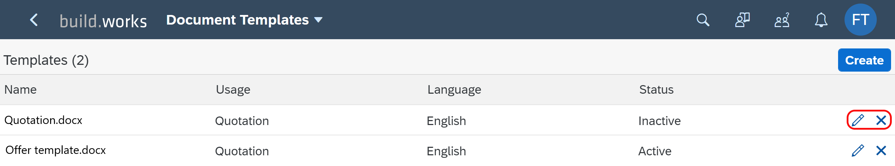This screenshot has width=895, height=166.
Task: Open the Offer template.docx file name
Action: click(x=55, y=150)
